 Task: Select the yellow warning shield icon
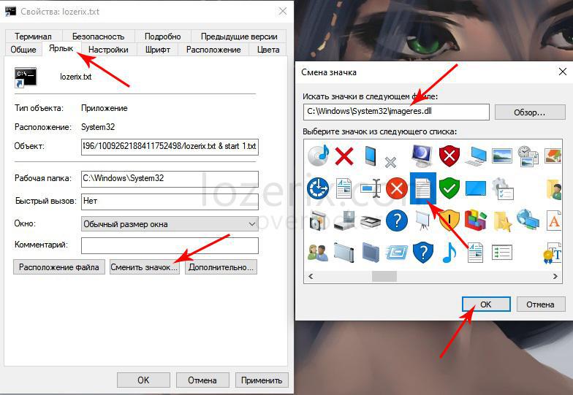pos(449,220)
